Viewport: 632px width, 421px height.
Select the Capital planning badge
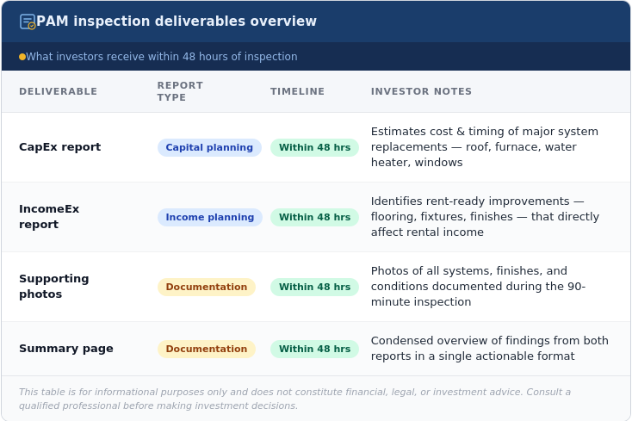209,147
